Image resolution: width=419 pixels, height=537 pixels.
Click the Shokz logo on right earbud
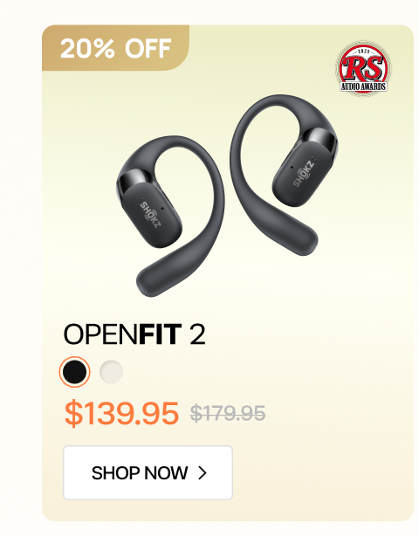tap(304, 173)
